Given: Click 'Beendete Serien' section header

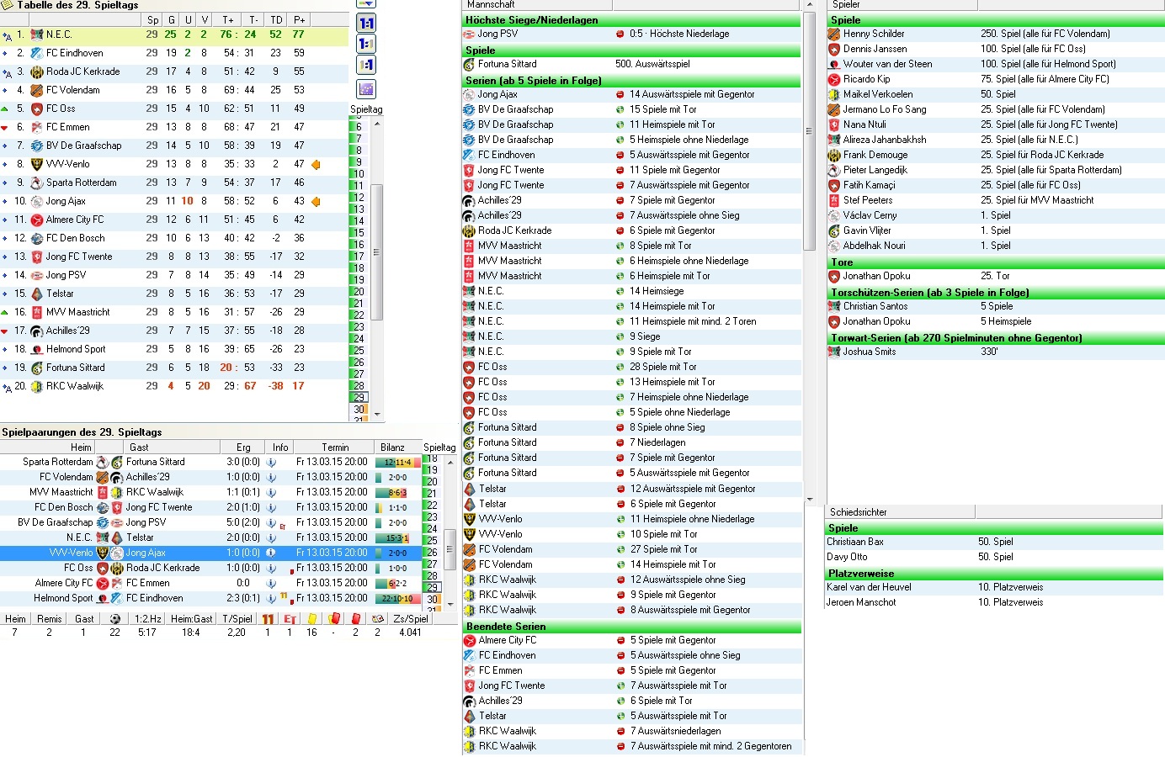Looking at the screenshot, I should (x=631, y=627).
